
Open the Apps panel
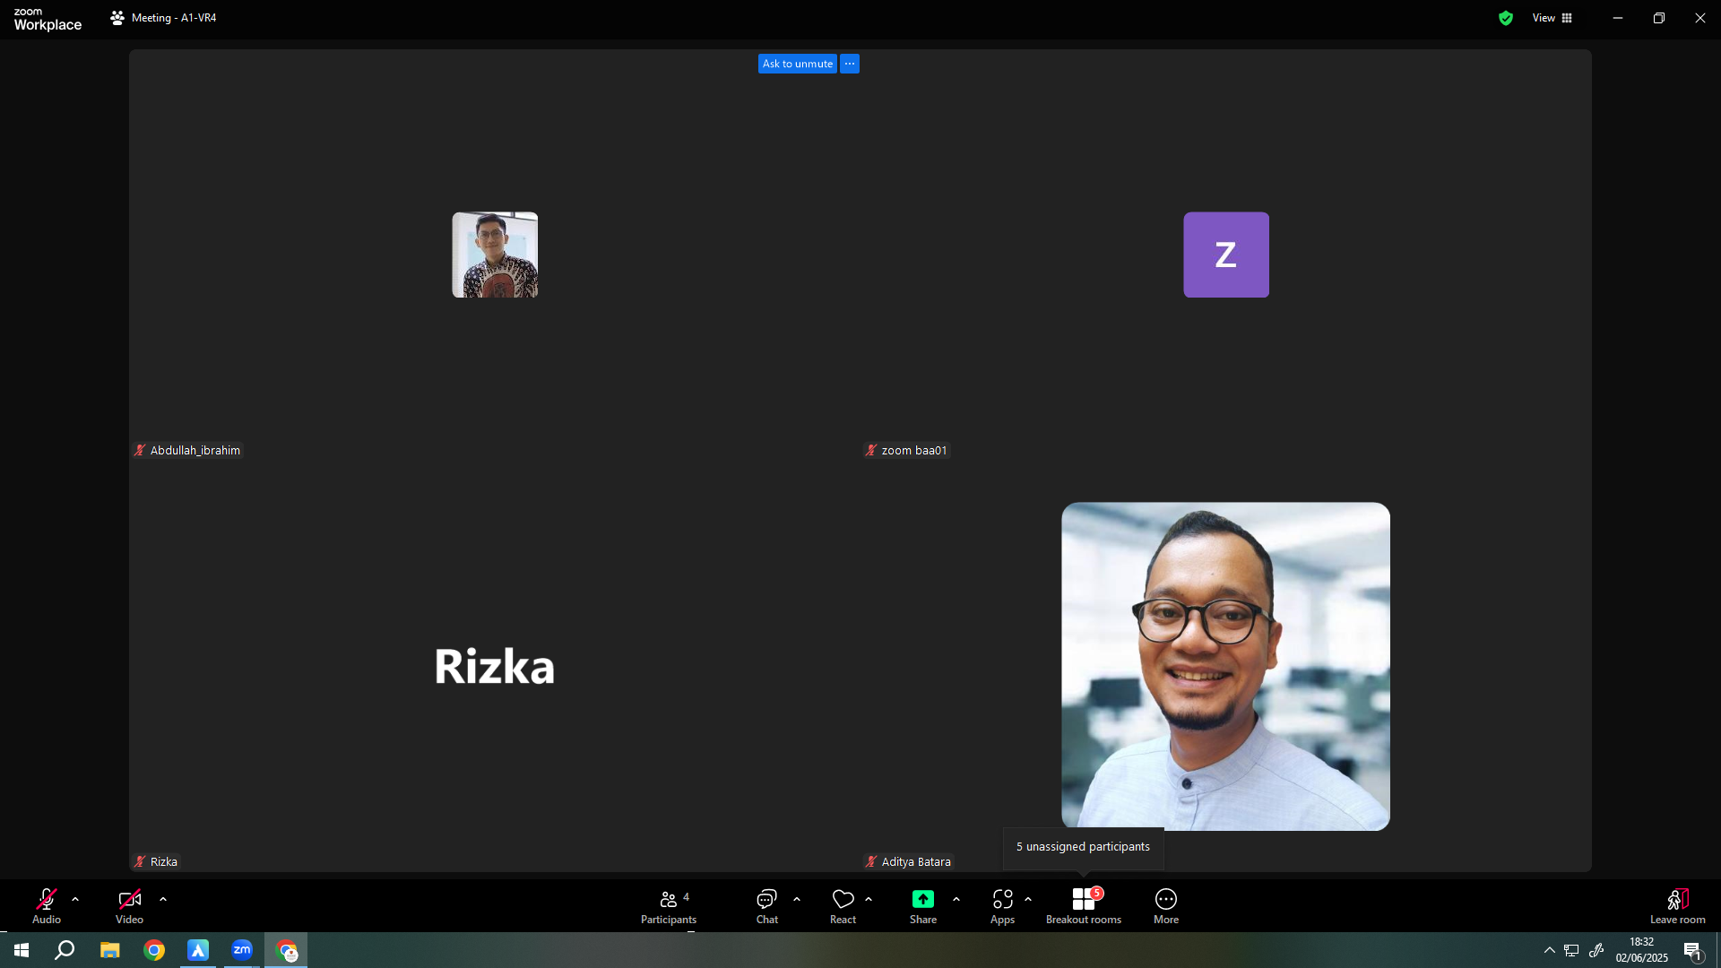[1003, 906]
